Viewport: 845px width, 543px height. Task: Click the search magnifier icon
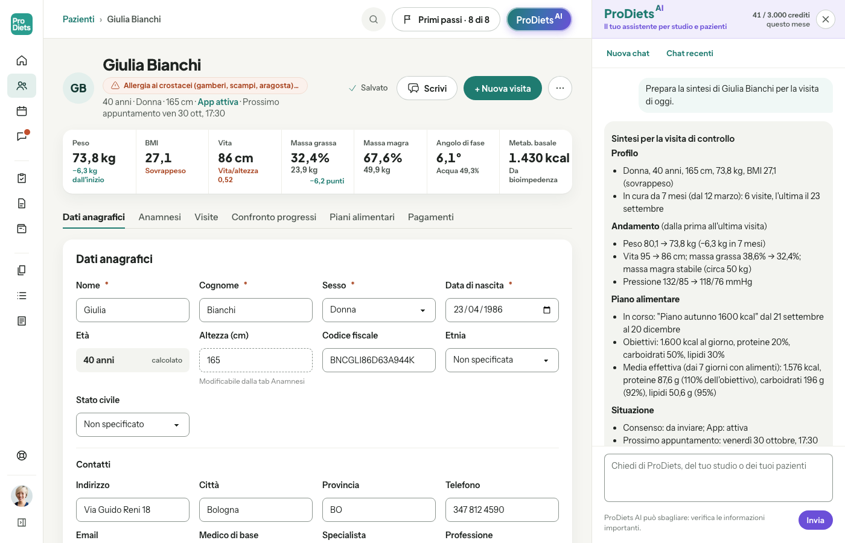[374, 19]
